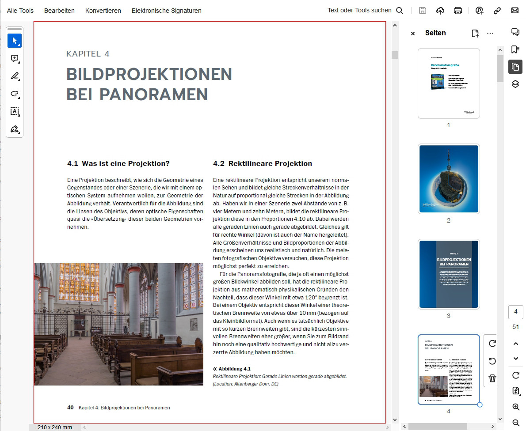Click document scrollbar up arrow

click(395, 25)
